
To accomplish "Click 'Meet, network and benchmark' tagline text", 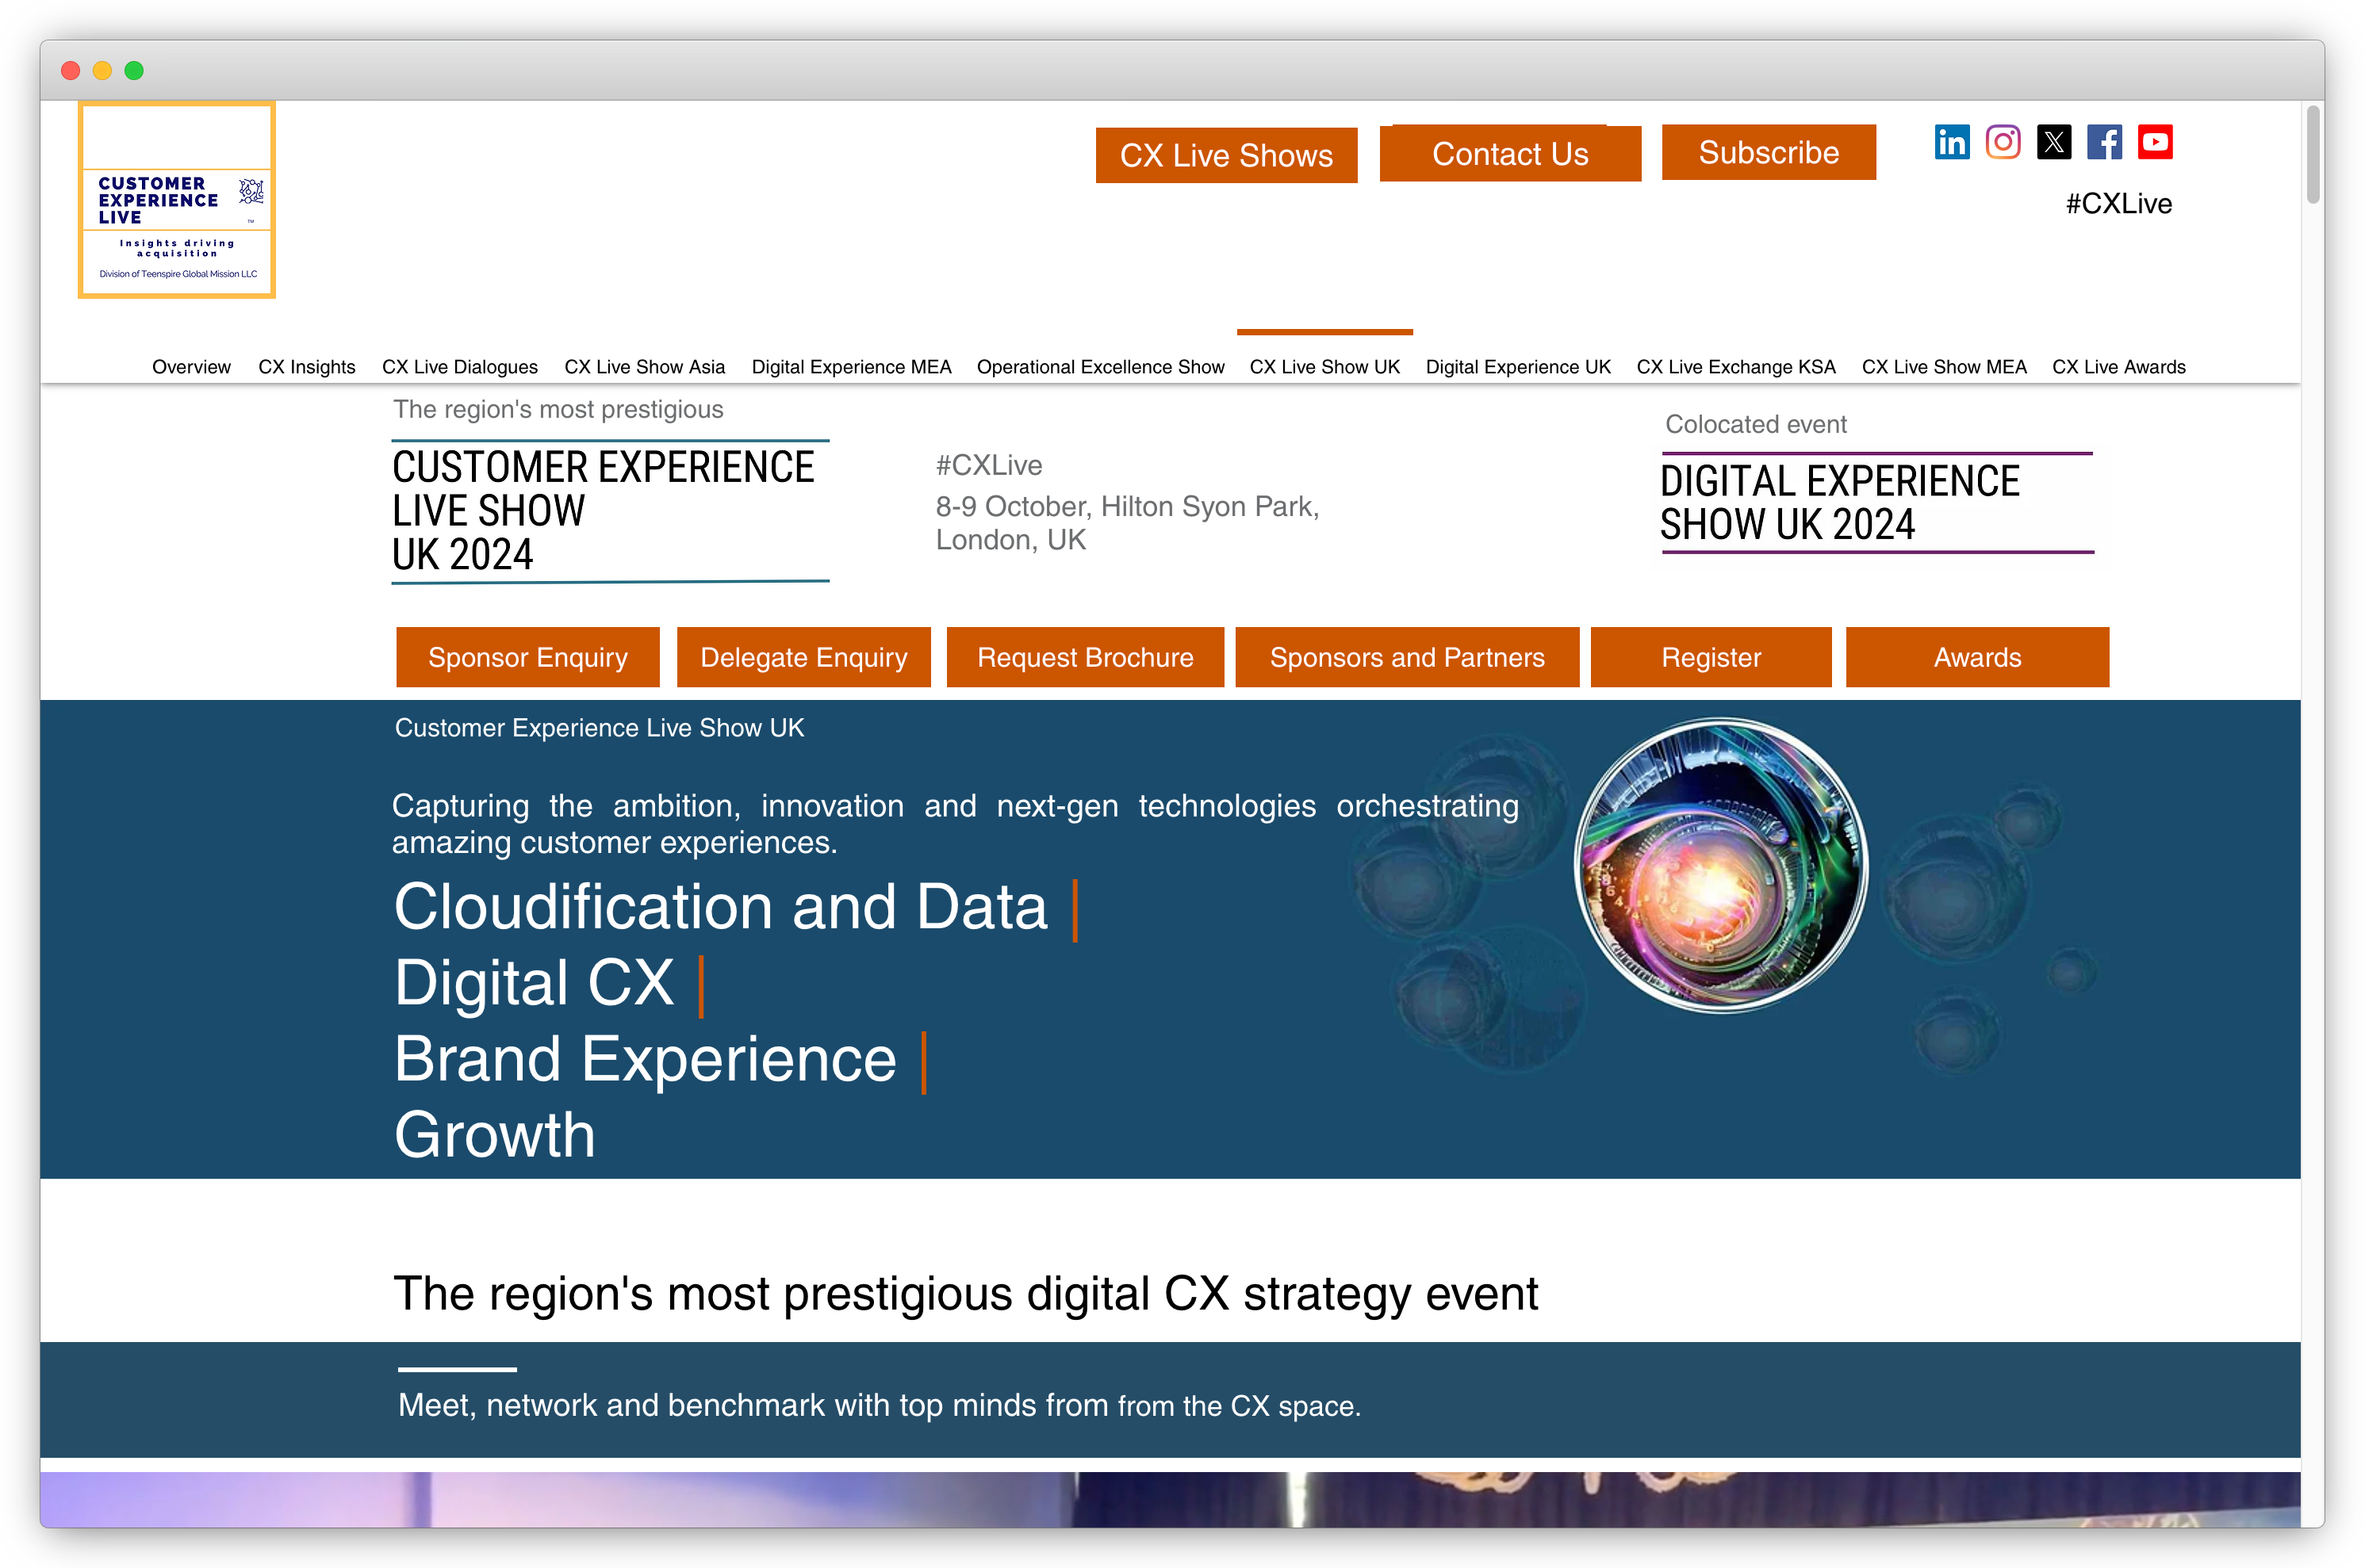I will 880,1405.
